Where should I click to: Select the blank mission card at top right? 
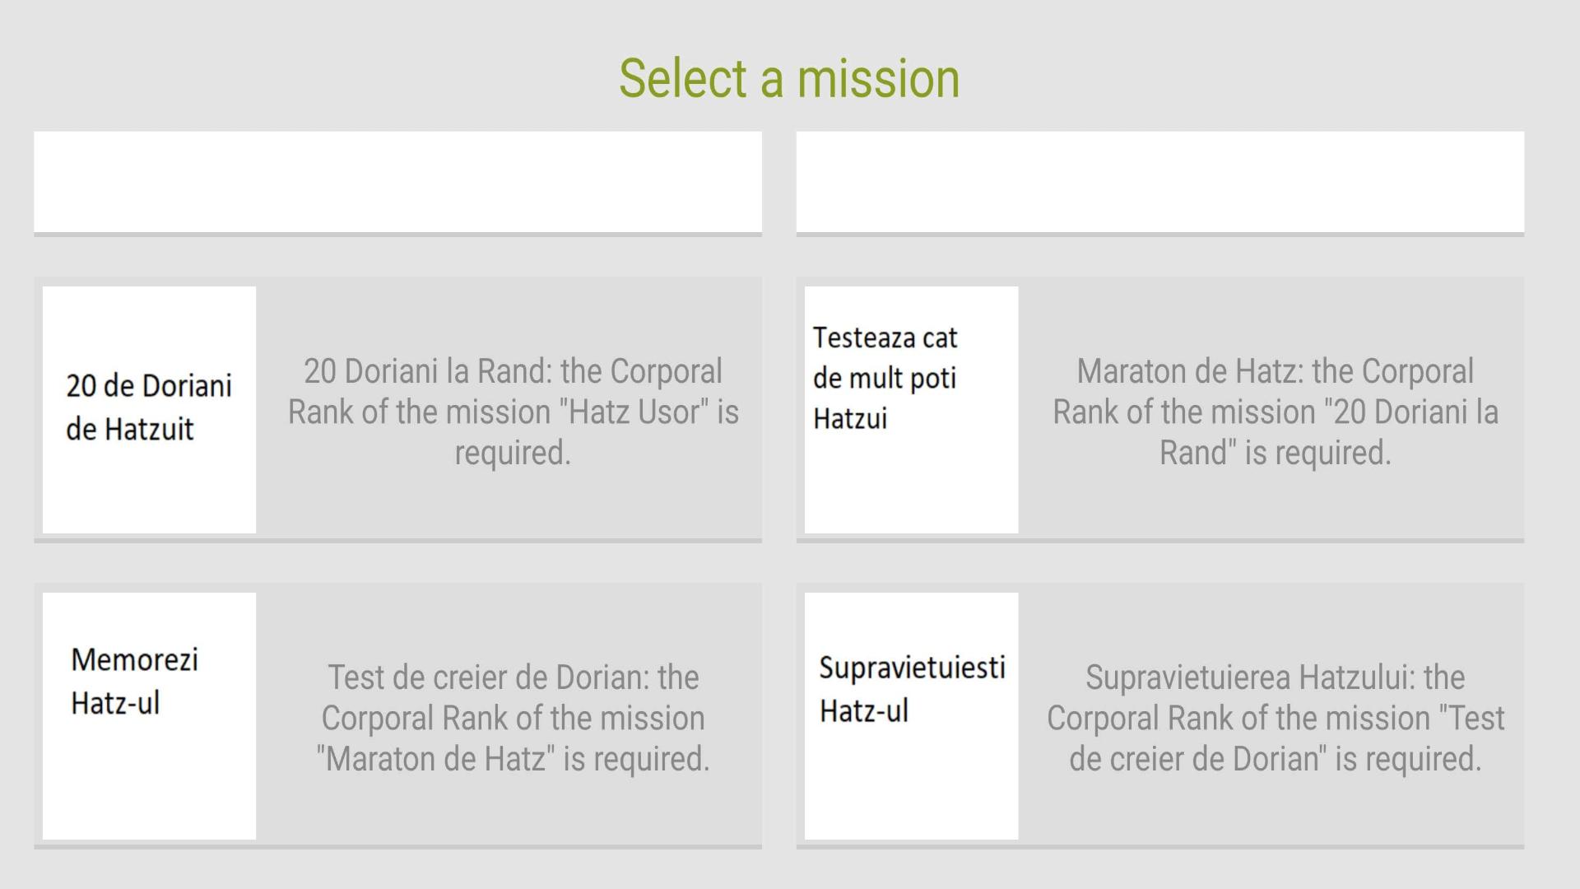(x=1159, y=182)
